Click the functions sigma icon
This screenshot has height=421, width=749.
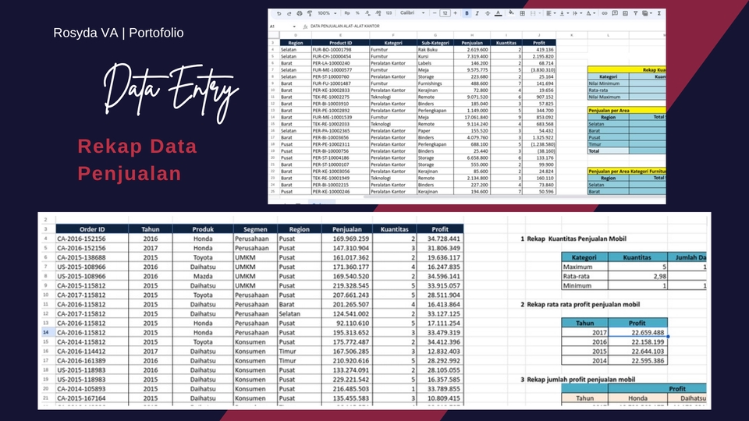660,13
